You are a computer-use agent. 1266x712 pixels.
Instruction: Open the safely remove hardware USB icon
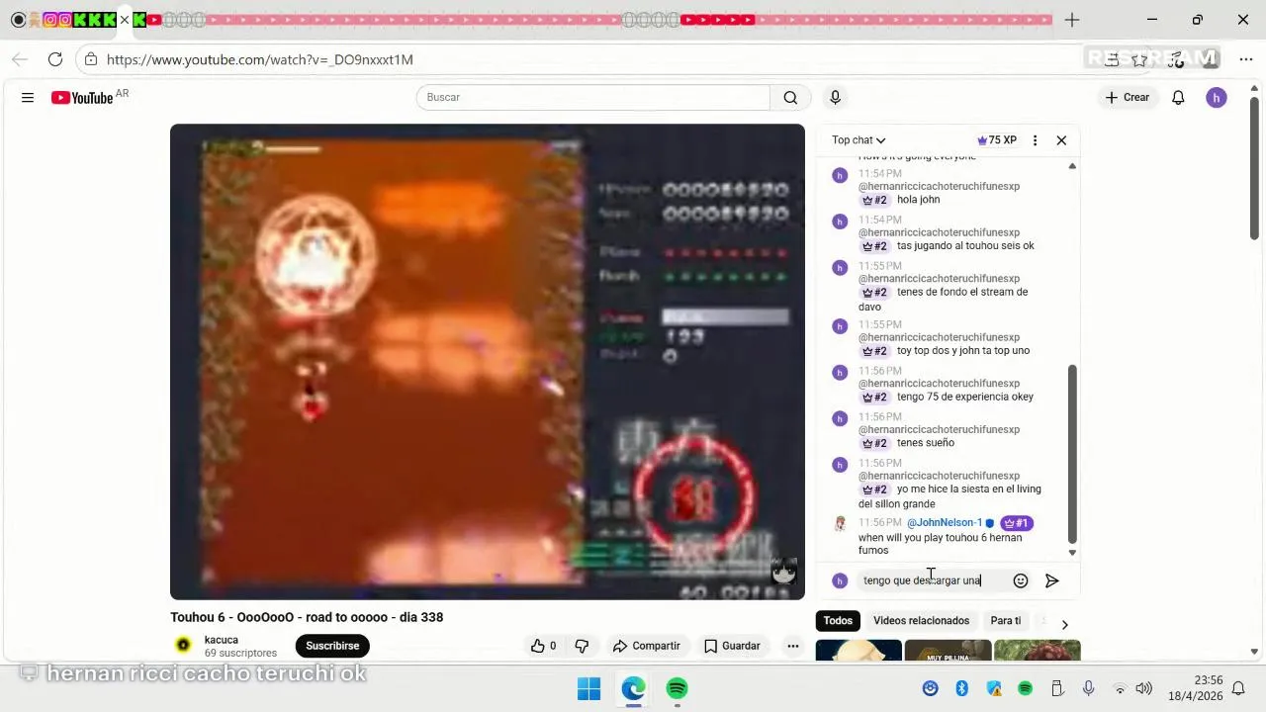tap(1056, 688)
